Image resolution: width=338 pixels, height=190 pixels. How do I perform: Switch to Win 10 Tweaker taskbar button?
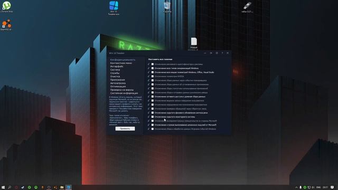[68, 187]
